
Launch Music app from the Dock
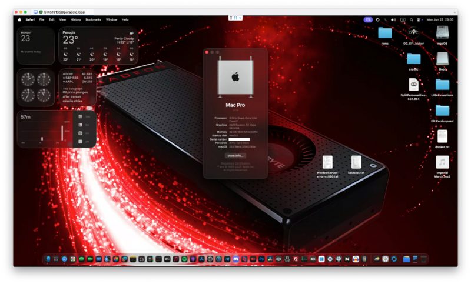[175, 259]
